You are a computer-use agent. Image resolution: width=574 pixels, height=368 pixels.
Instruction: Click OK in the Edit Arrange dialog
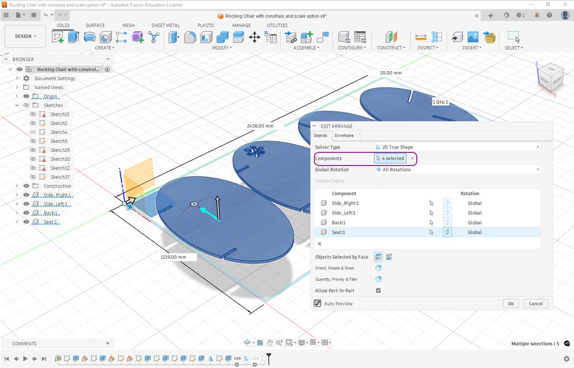[x=510, y=304]
